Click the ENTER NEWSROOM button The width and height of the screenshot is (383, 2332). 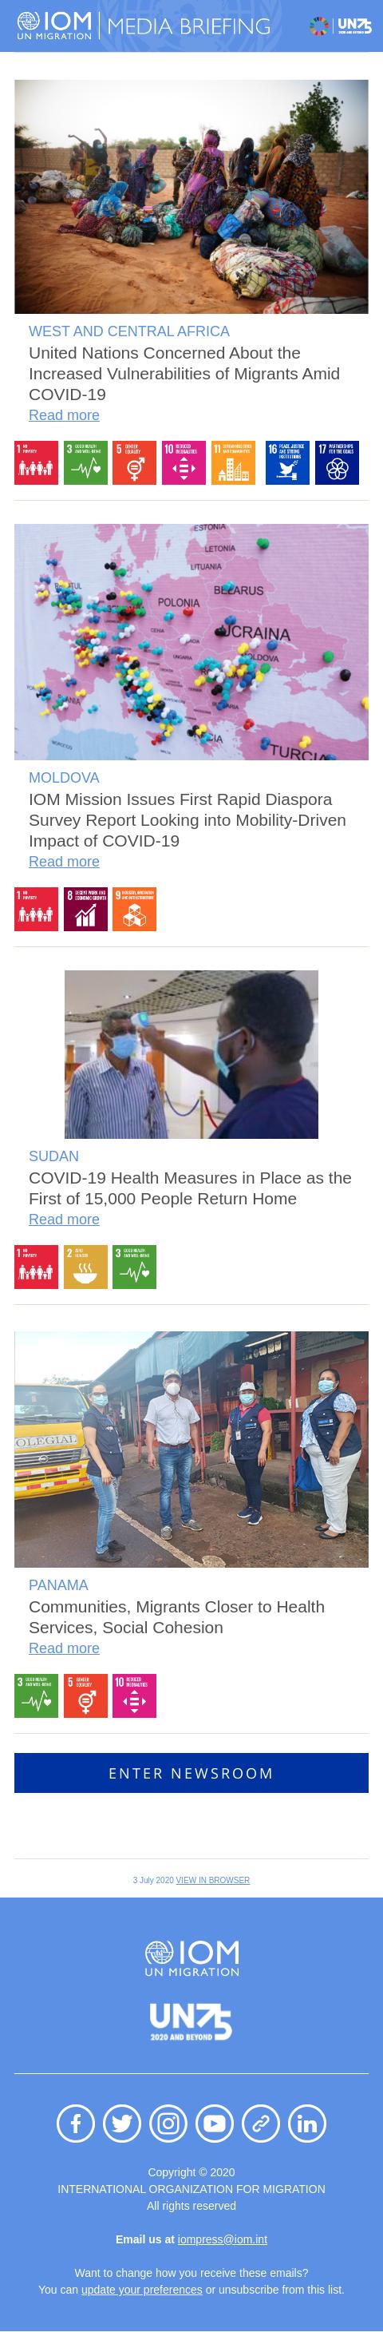[x=191, y=1772]
